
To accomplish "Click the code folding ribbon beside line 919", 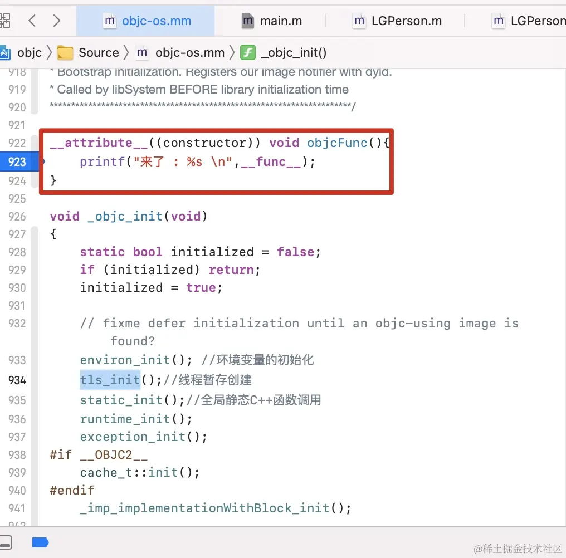I will 35,90.
